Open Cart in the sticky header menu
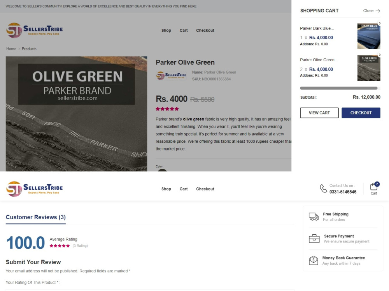 pos(184,189)
